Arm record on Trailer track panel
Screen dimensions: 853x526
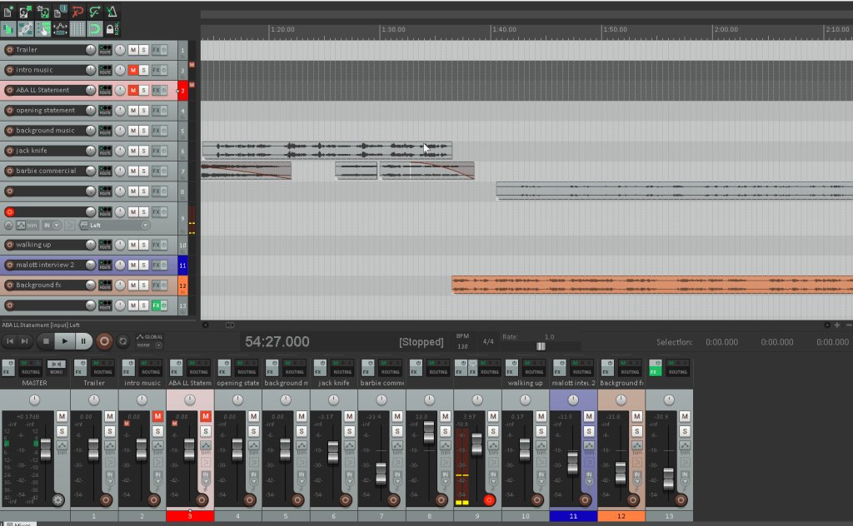[x=9, y=50]
